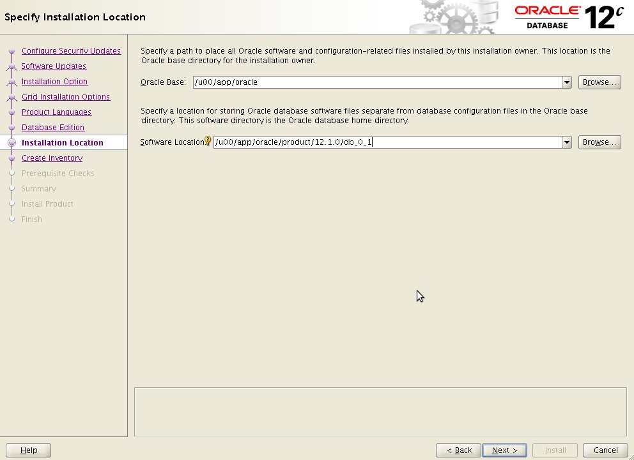Open the Software Location path dropdown
634x460 pixels.
(566, 142)
